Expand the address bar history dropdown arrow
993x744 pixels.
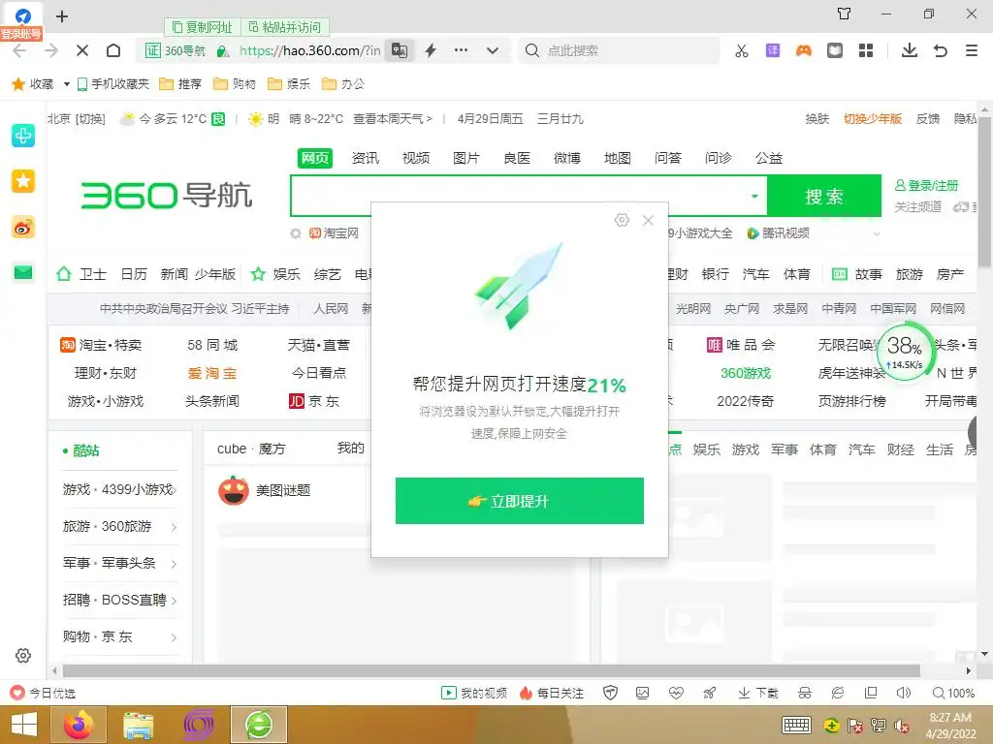pos(492,51)
